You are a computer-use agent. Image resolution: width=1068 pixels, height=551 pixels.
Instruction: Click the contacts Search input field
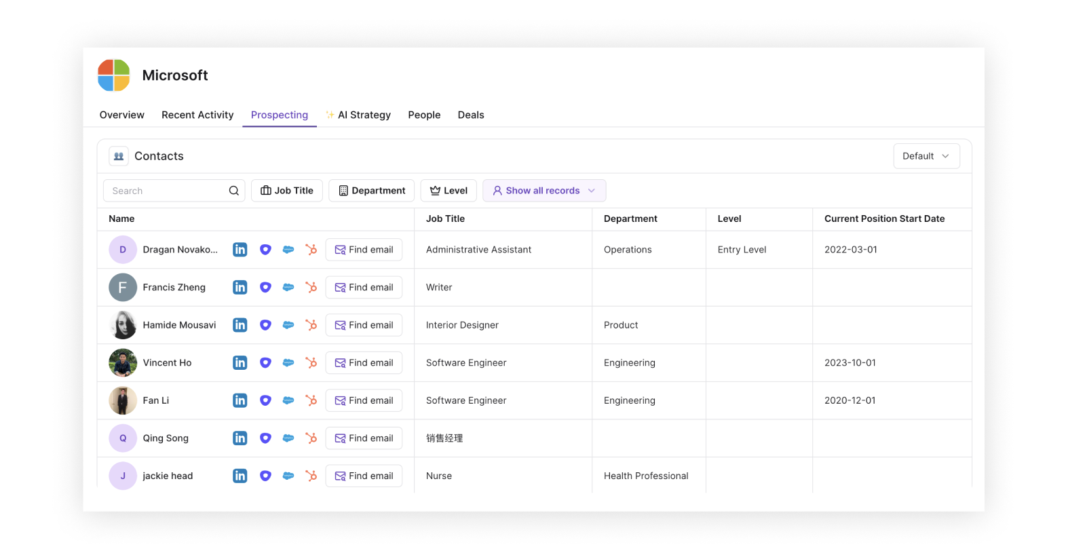point(166,191)
